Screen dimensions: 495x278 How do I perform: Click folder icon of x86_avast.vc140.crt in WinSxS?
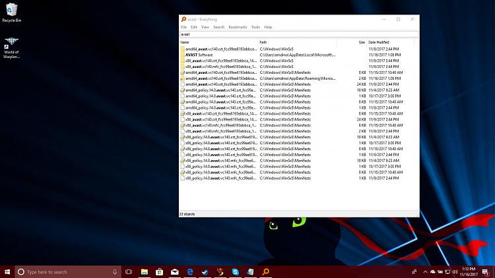[x=182, y=61]
